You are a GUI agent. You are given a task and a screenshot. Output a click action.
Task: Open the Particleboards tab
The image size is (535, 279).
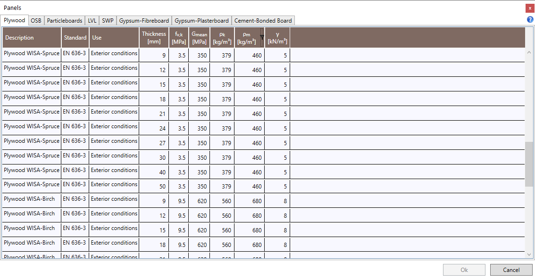(65, 20)
